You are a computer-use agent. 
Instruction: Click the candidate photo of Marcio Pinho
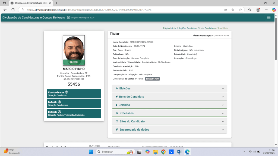pos(74,49)
